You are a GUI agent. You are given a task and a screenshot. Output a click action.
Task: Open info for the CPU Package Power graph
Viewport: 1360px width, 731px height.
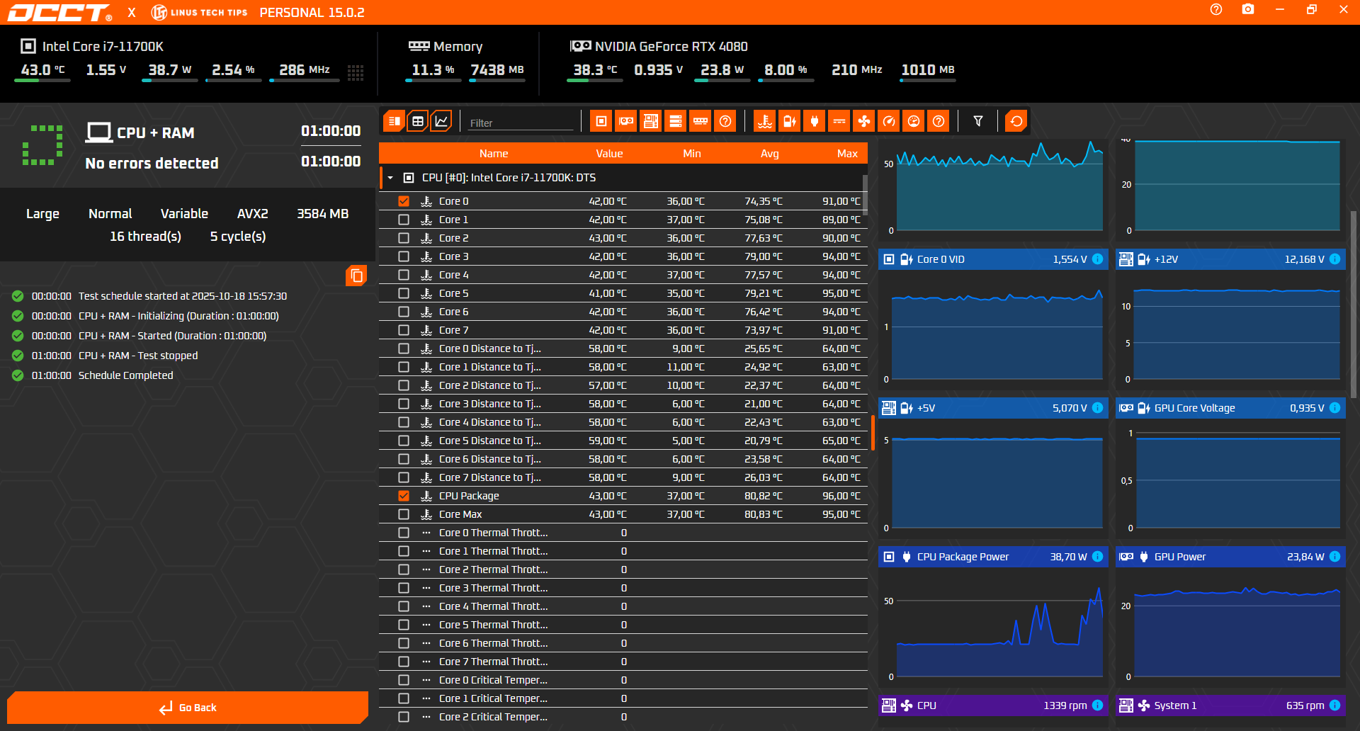tap(1097, 557)
